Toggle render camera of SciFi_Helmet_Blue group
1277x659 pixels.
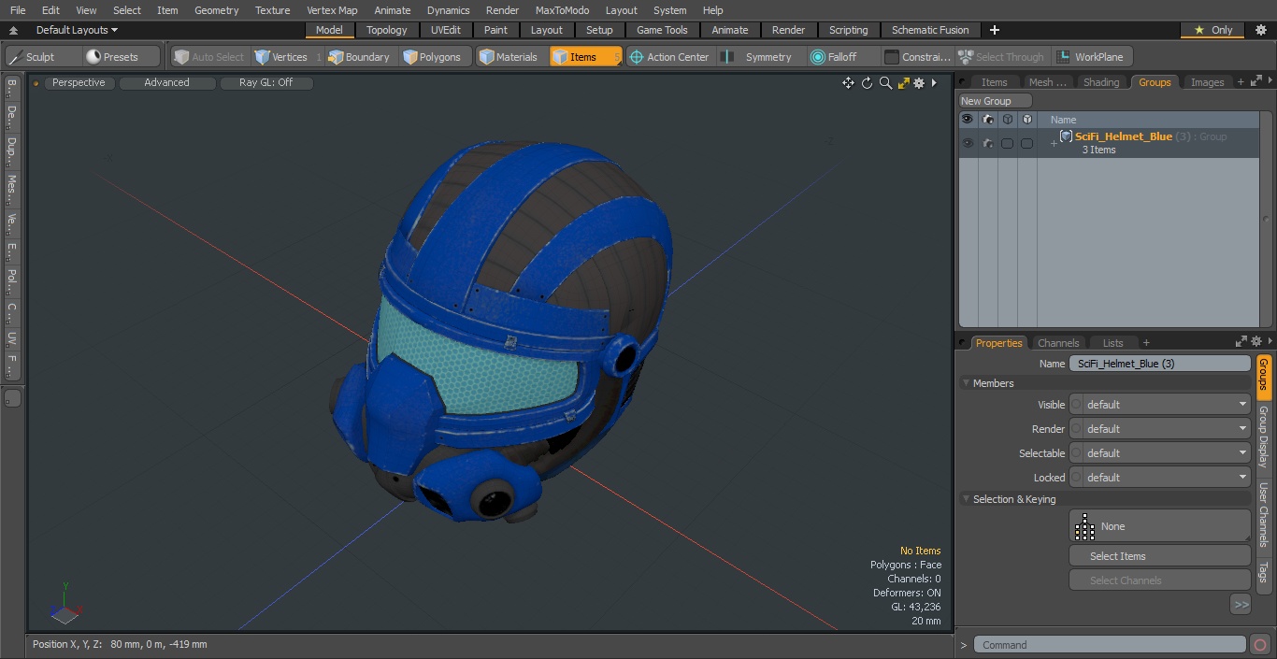coord(988,143)
